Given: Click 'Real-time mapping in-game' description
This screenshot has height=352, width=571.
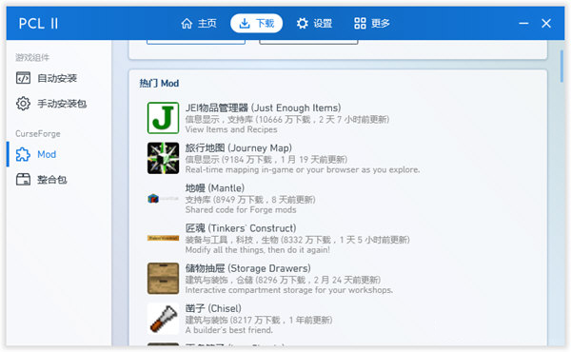Looking at the screenshot, I should (x=303, y=169).
